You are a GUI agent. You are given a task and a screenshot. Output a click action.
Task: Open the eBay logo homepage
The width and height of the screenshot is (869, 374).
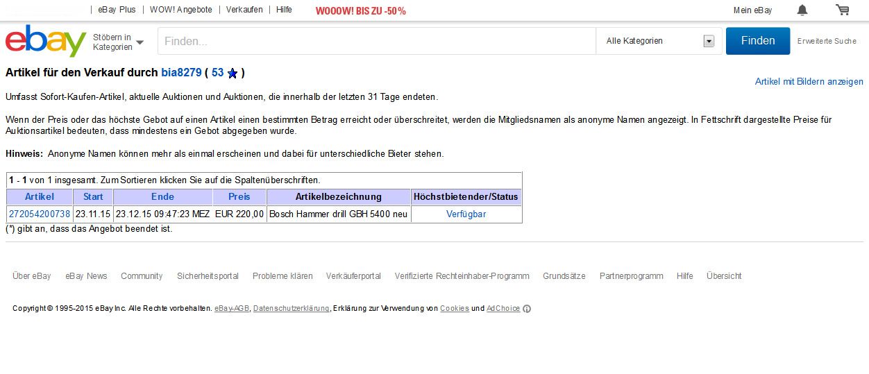coord(46,41)
